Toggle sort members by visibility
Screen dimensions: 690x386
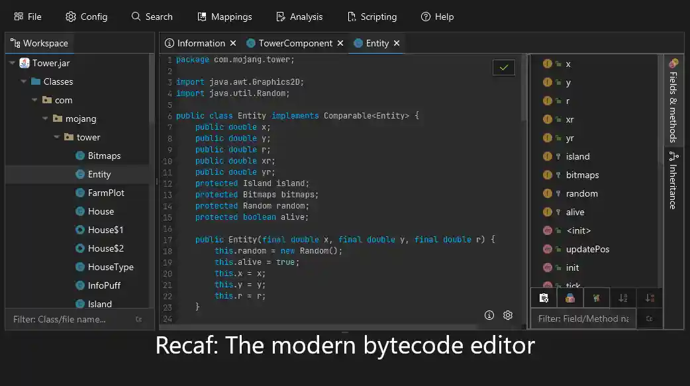pyautogui.click(x=650, y=298)
